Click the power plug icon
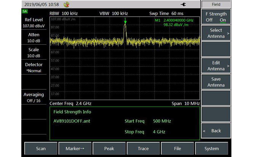Image resolution: width=255 pixels, height=157 pixels. point(184,5)
